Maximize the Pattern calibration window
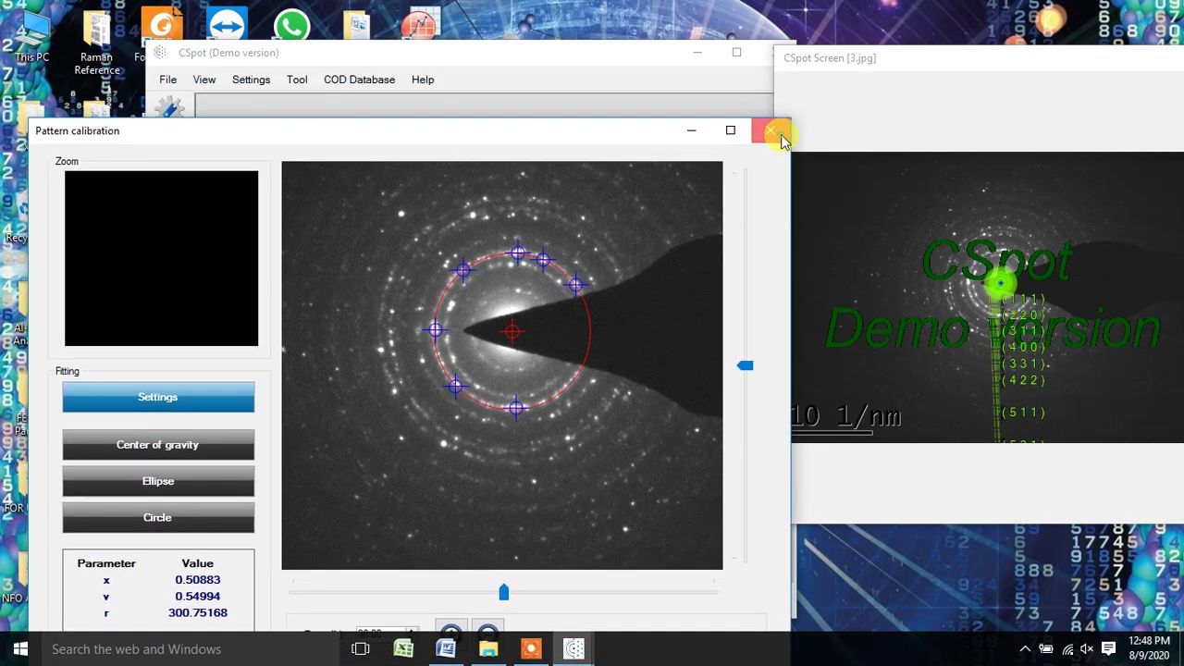Screen dimensions: 1184x666 tap(731, 130)
